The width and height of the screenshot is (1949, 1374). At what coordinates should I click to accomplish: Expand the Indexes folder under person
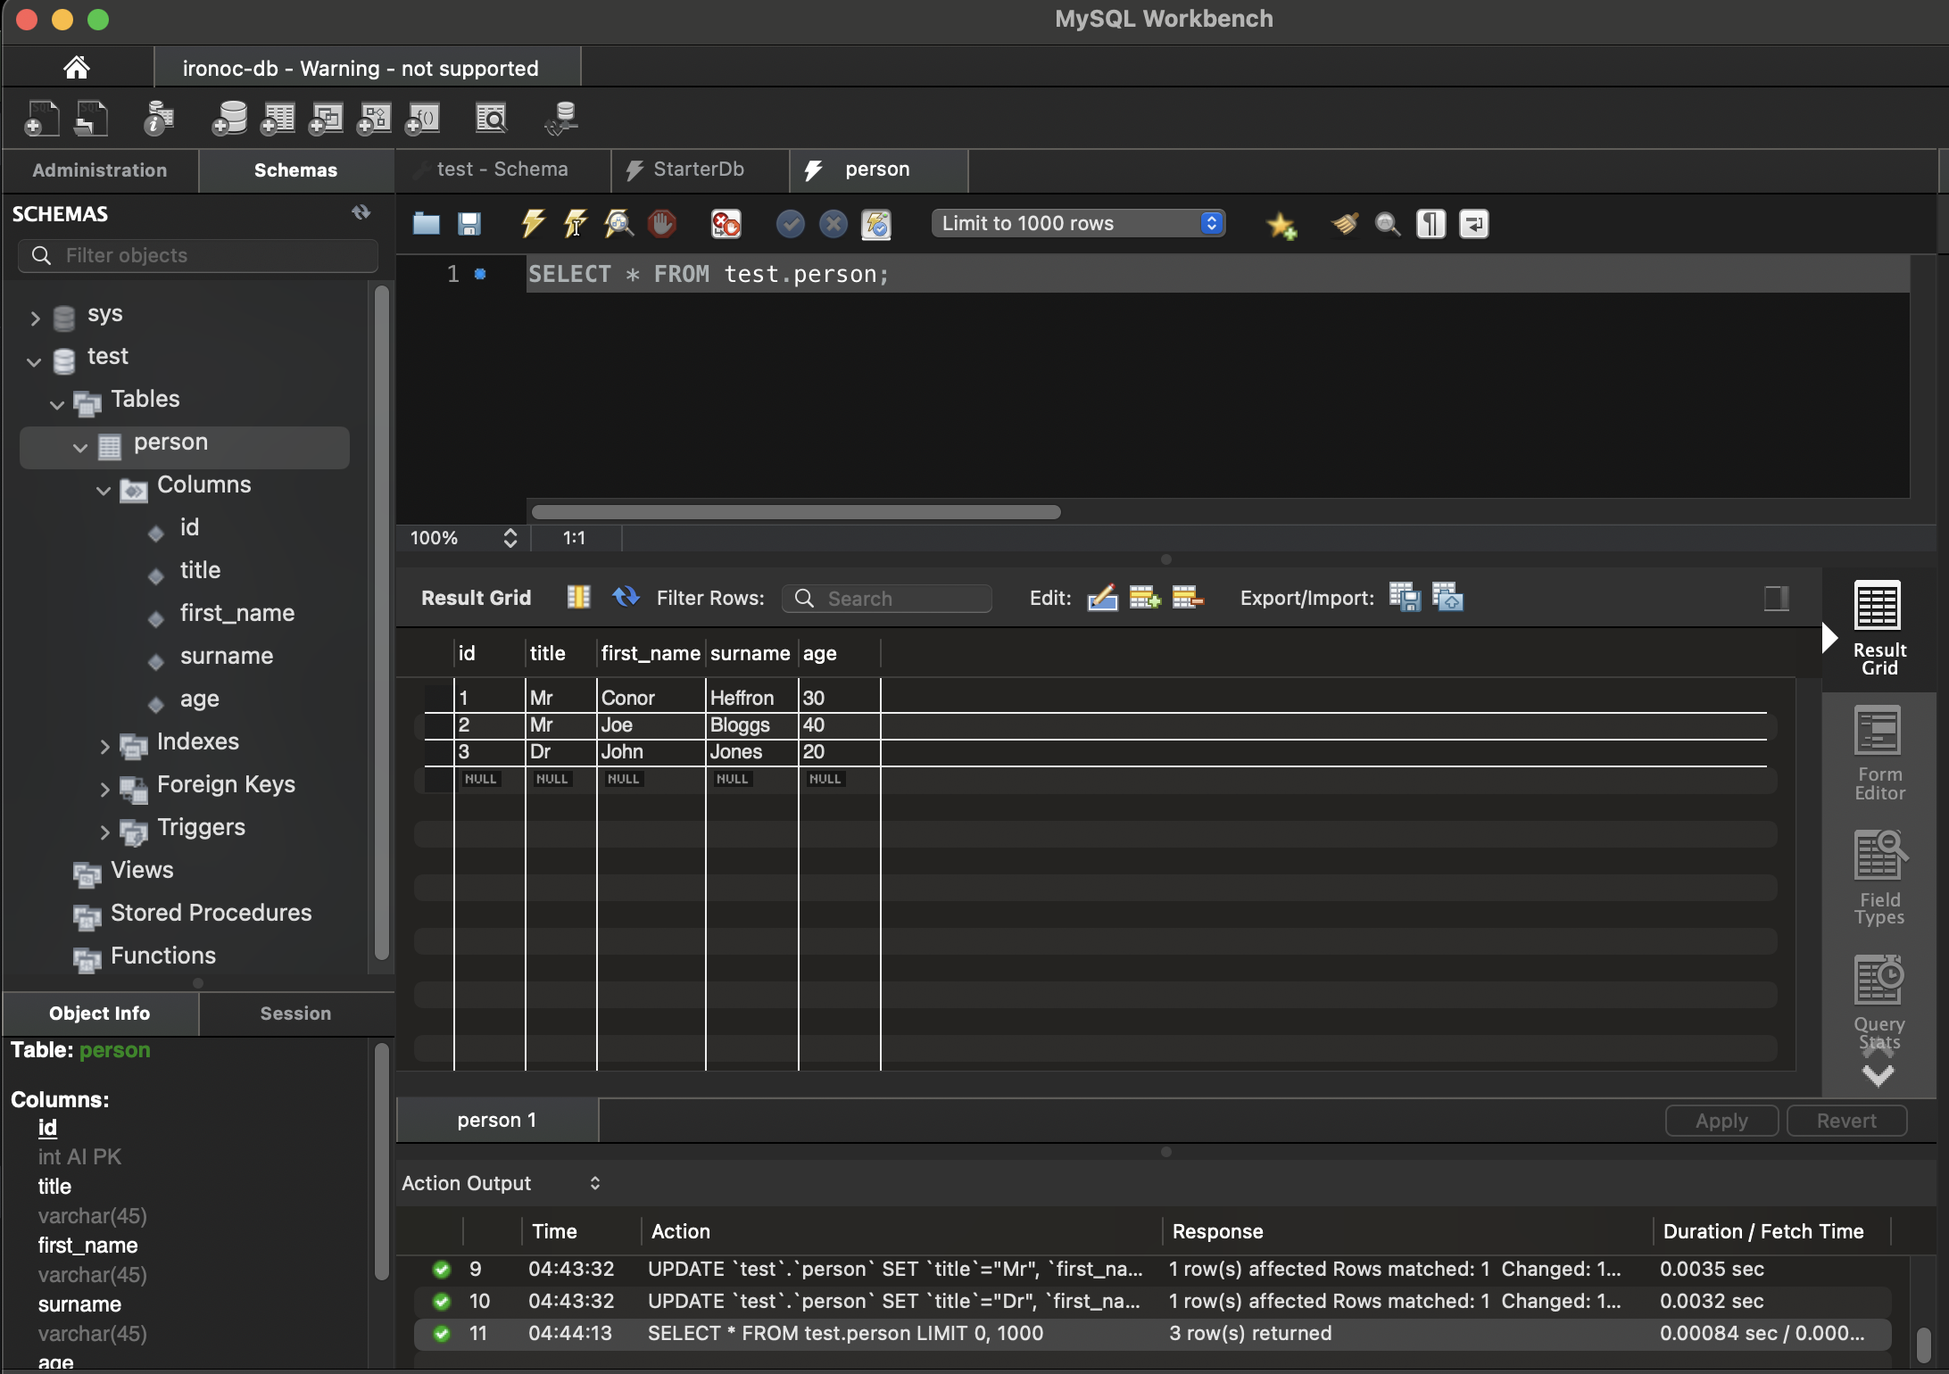104,745
